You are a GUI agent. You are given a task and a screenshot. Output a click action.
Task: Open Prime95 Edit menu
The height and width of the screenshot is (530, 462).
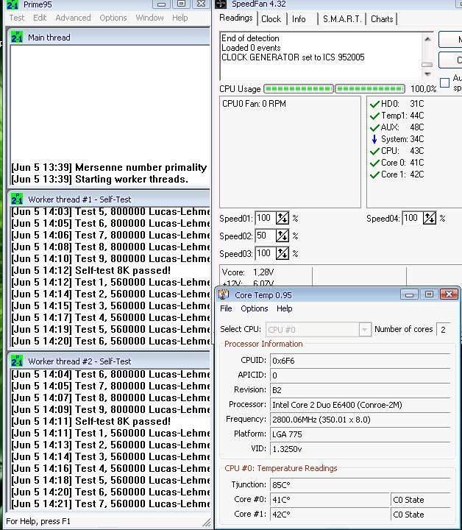[40, 18]
